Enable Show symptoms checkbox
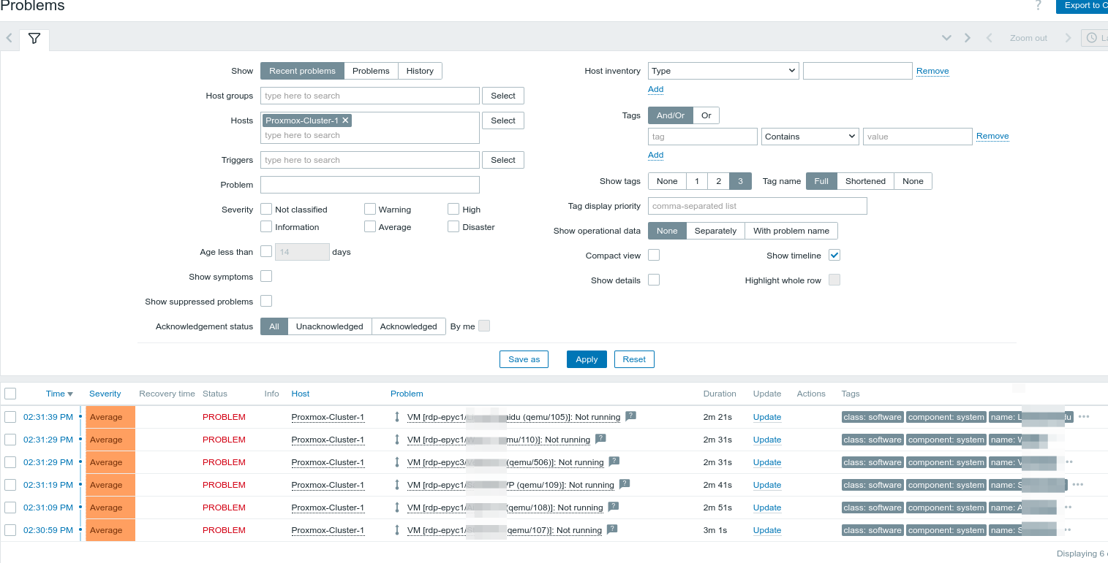Screen dimensions: 1108x563 click(x=266, y=276)
